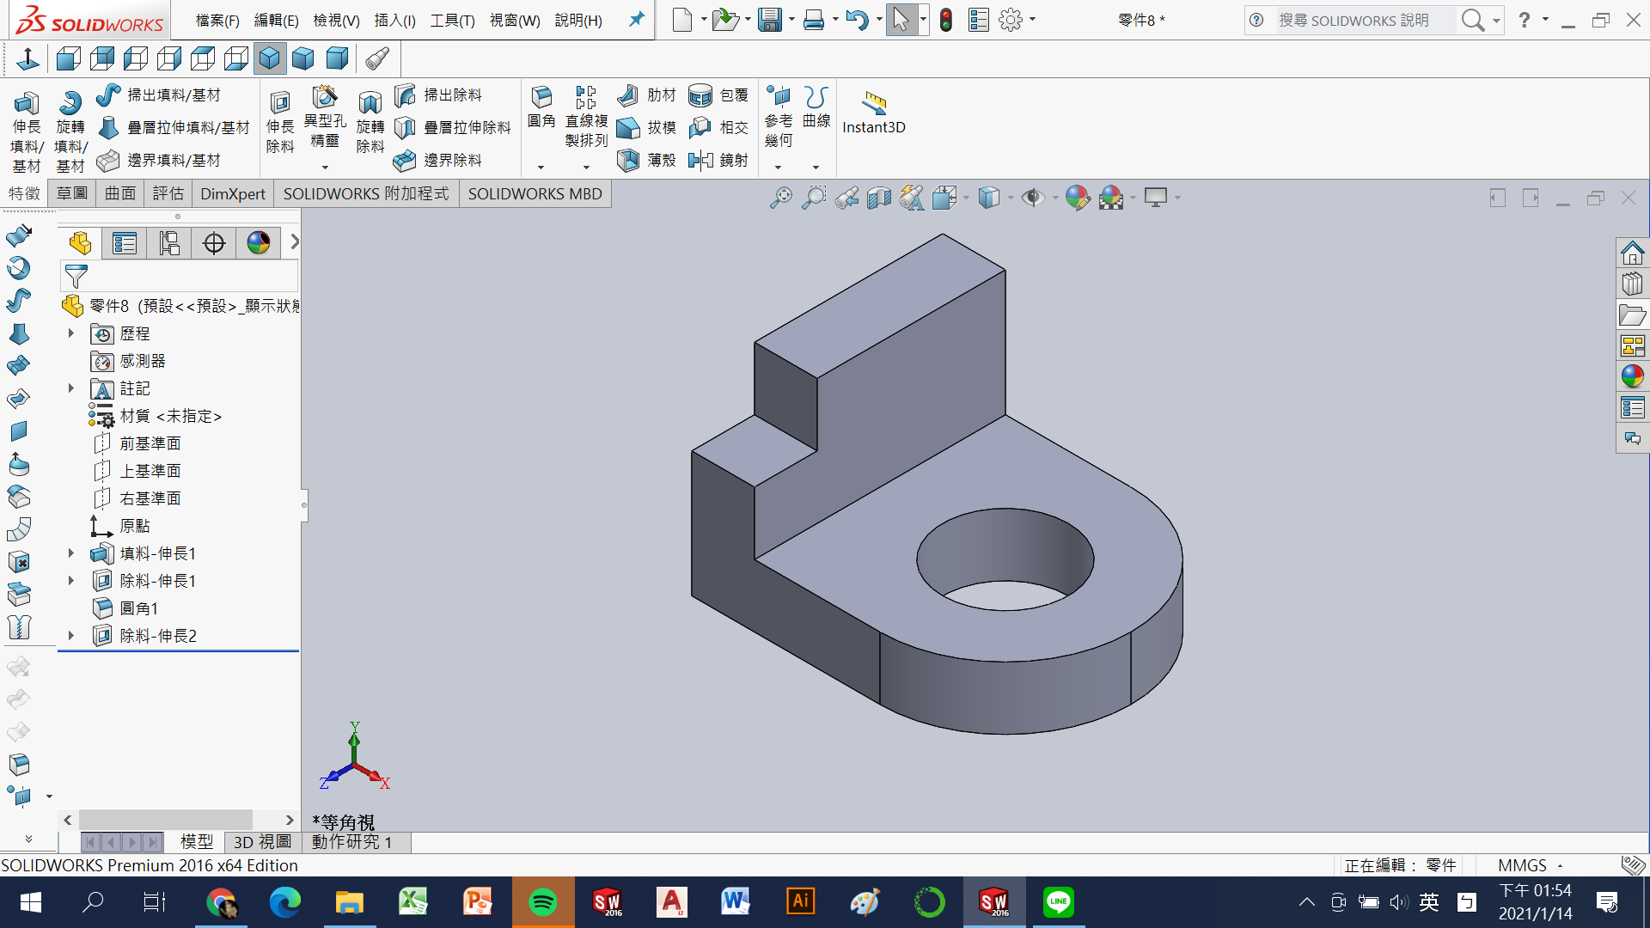The image size is (1650, 928).
Task: Switch to the 草圖 (Sketch) tab
Action: point(72,193)
